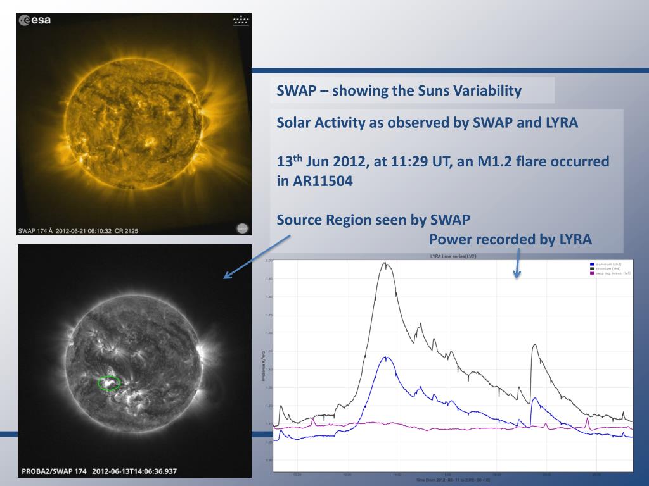The width and height of the screenshot is (649, 486).
Task: Click the 'PROBA2/SWAP 174 2012-06-13T14:06:36.937' timestamp caption
Action: [x=100, y=471]
